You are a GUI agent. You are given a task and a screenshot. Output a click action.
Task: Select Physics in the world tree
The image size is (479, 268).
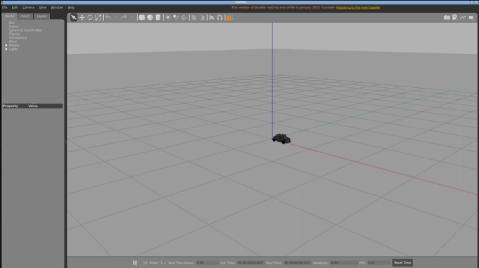tap(15, 34)
